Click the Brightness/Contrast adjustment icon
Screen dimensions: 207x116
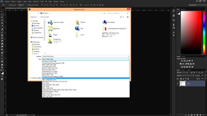(x=182, y=61)
